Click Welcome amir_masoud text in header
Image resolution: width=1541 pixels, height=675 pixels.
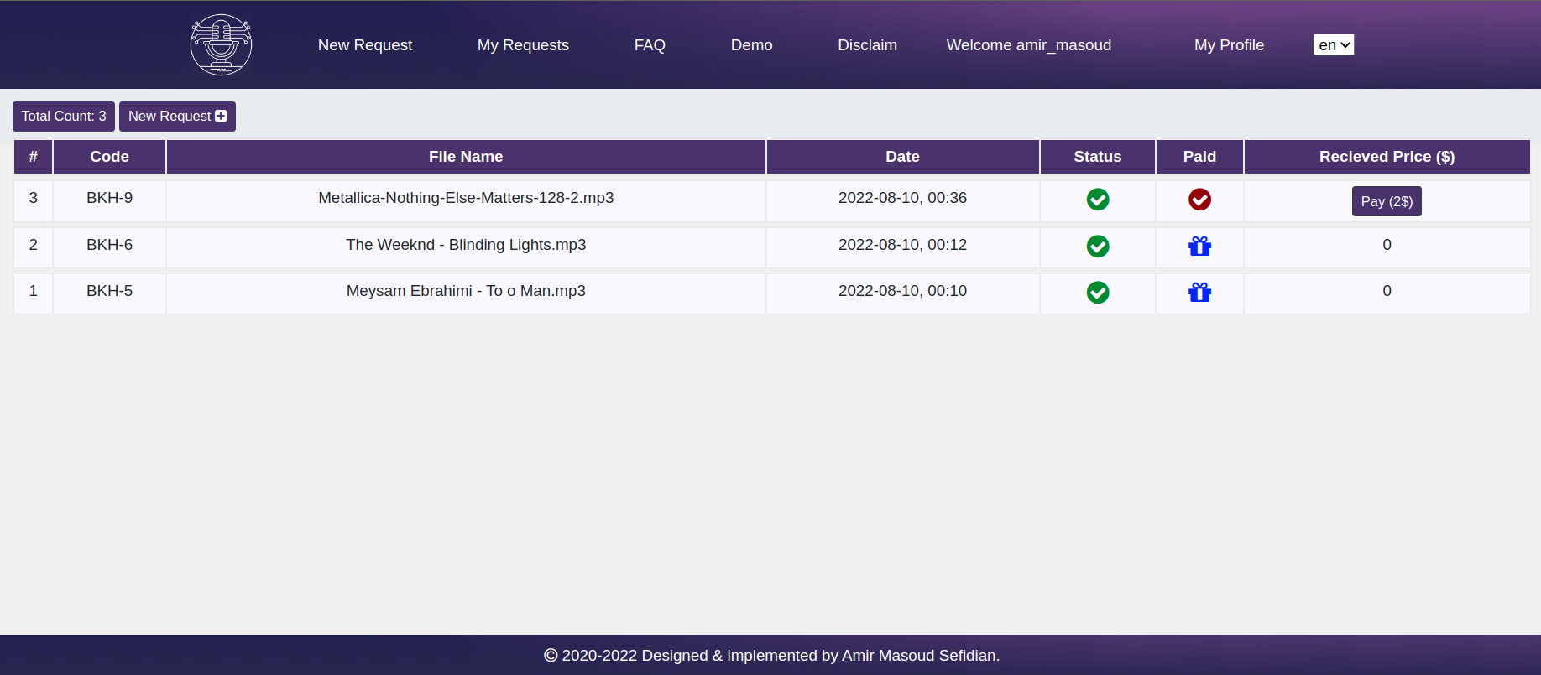pos(1028,45)
